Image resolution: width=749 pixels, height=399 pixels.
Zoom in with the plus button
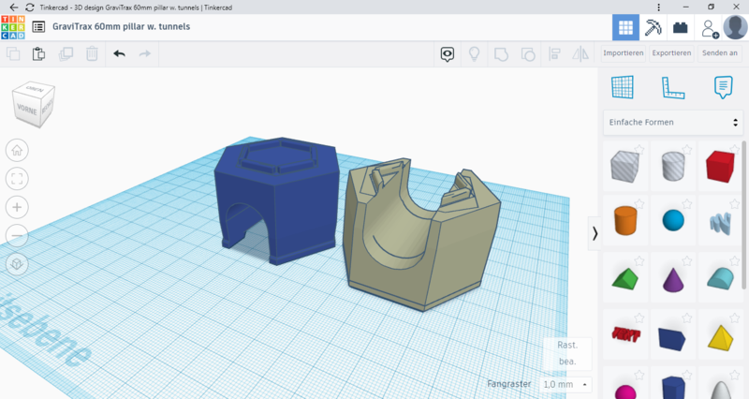pyautogui.click(x=17, y=206)
